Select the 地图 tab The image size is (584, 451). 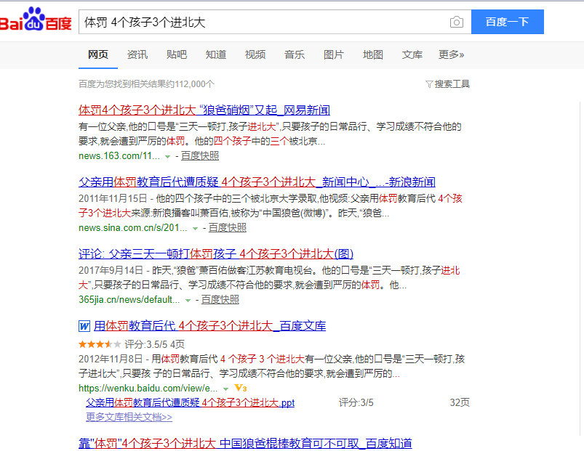[x=373, y=54]
